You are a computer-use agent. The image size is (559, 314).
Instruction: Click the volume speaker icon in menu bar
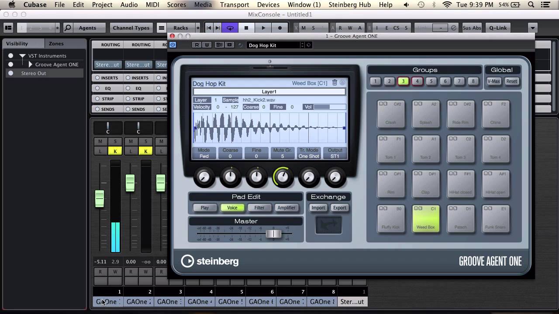point(407,5)
